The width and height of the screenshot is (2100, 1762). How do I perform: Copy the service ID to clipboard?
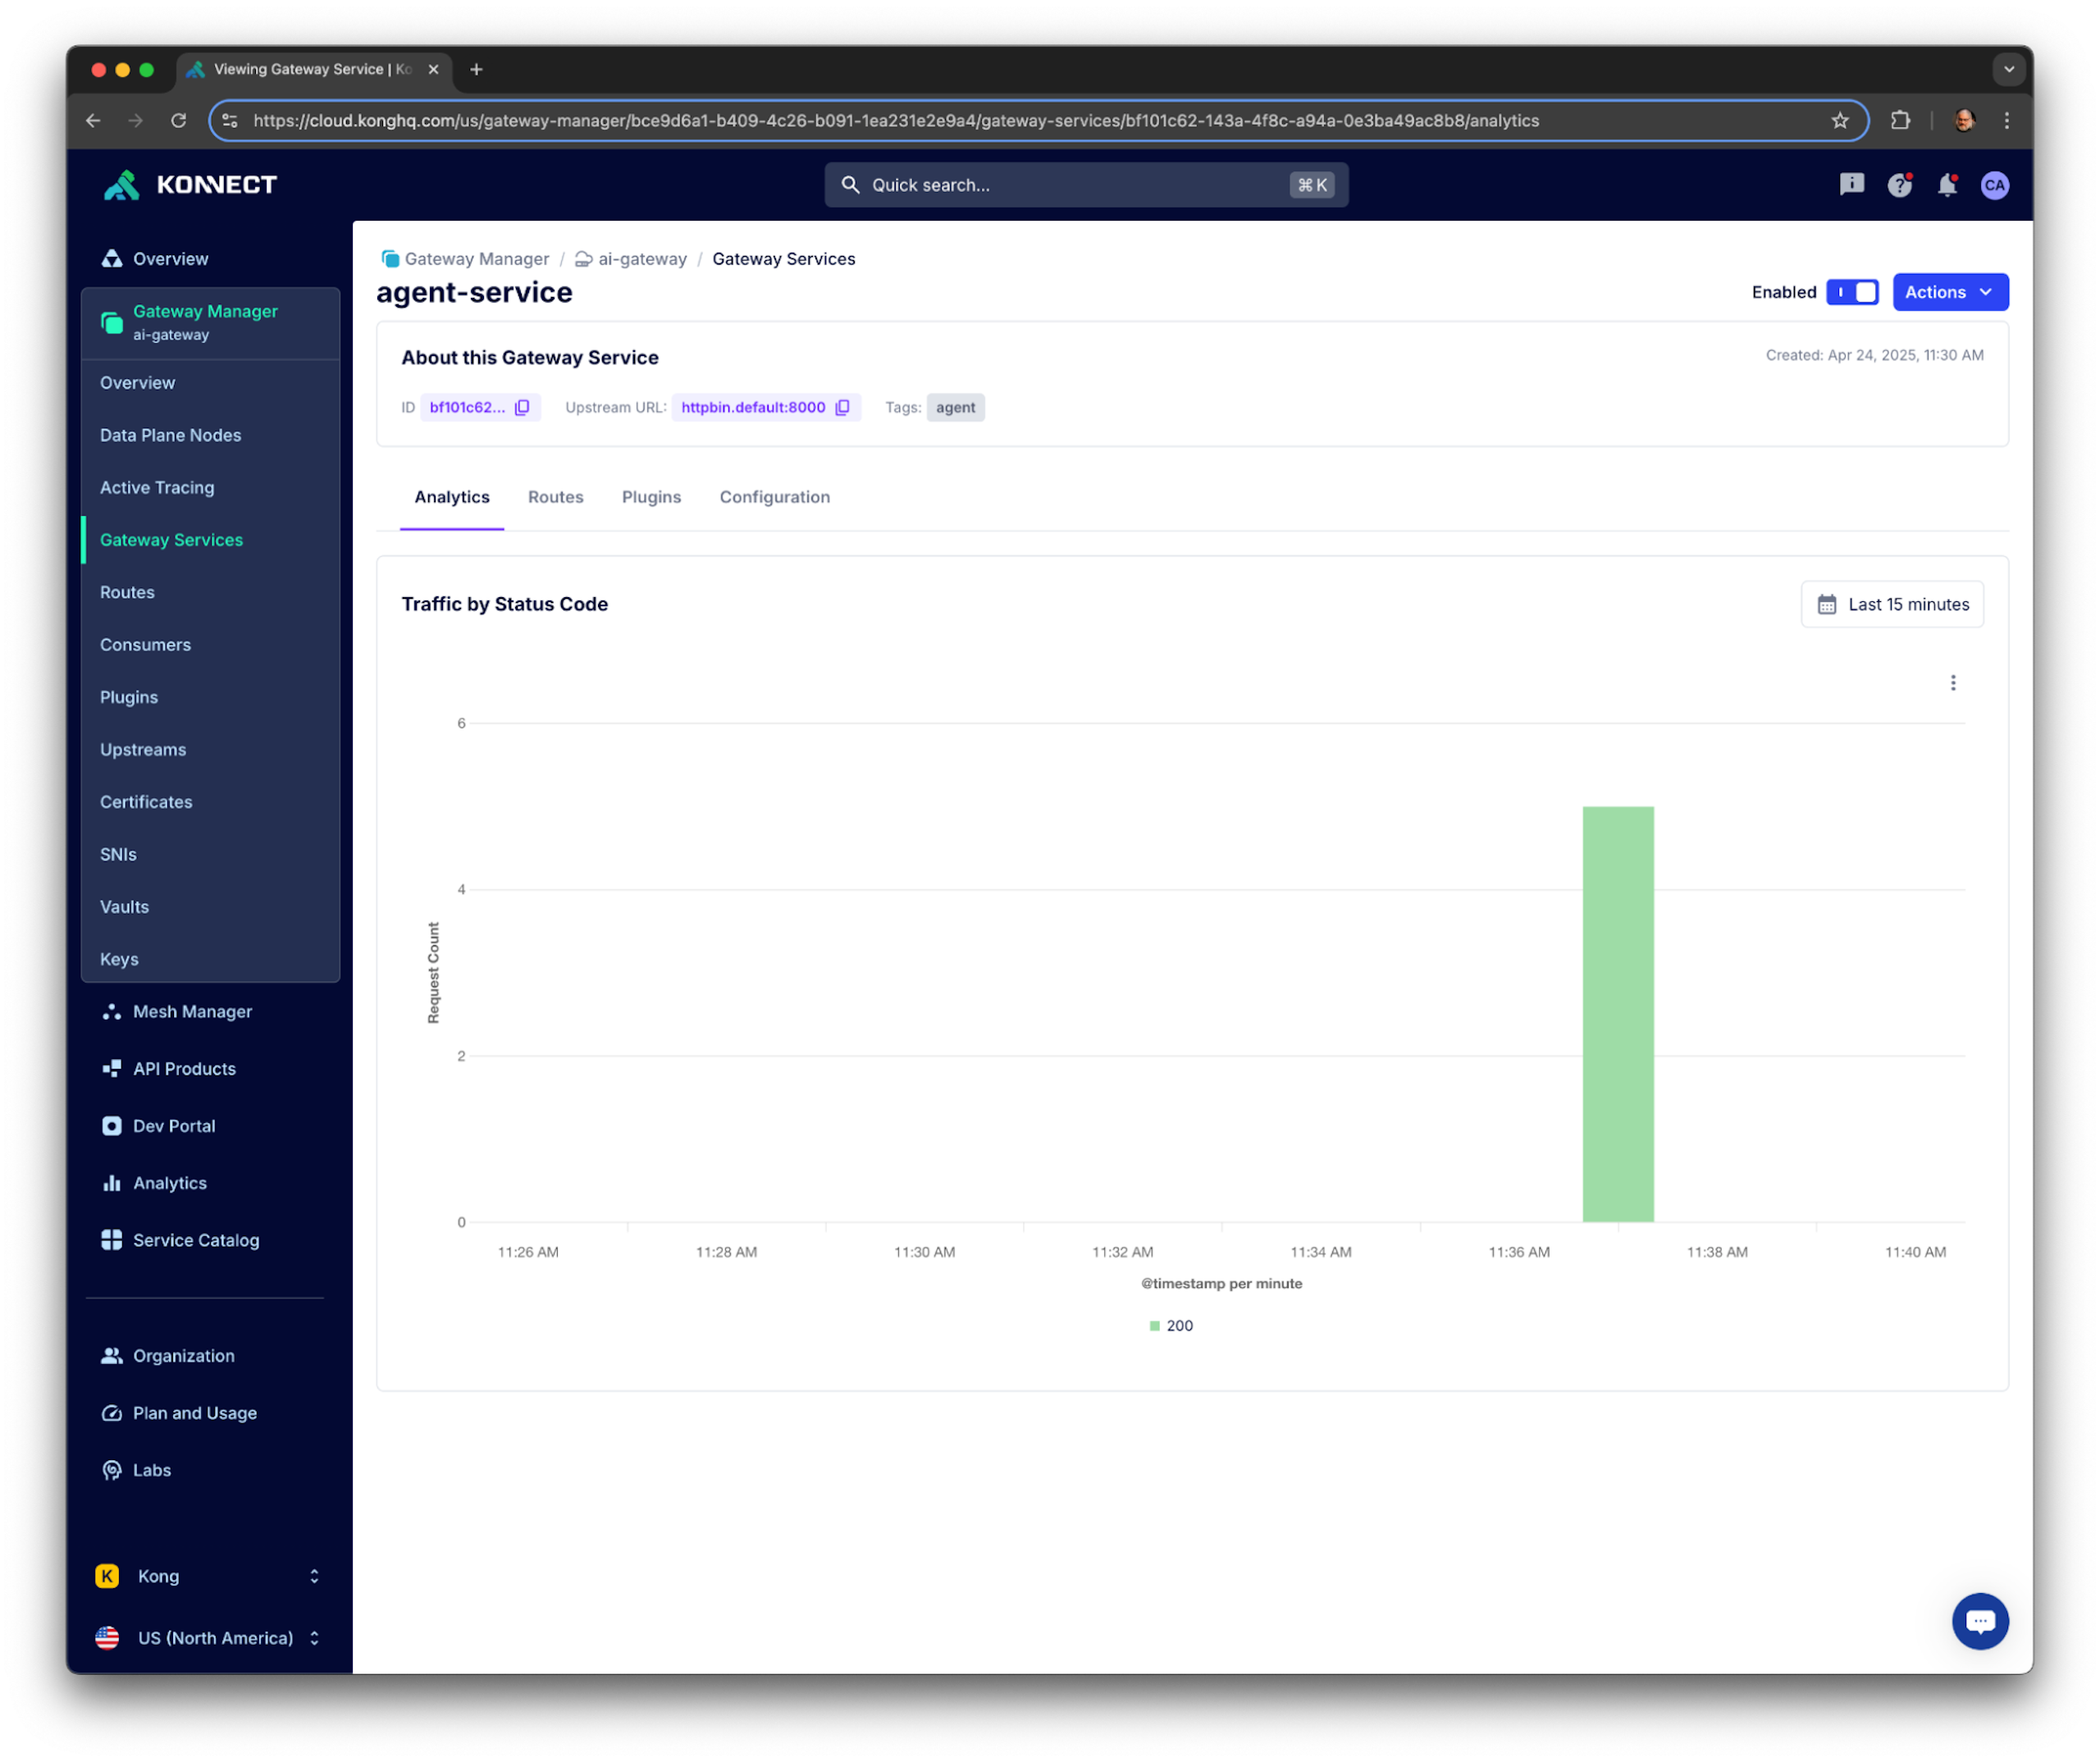(x=522, y=407)
